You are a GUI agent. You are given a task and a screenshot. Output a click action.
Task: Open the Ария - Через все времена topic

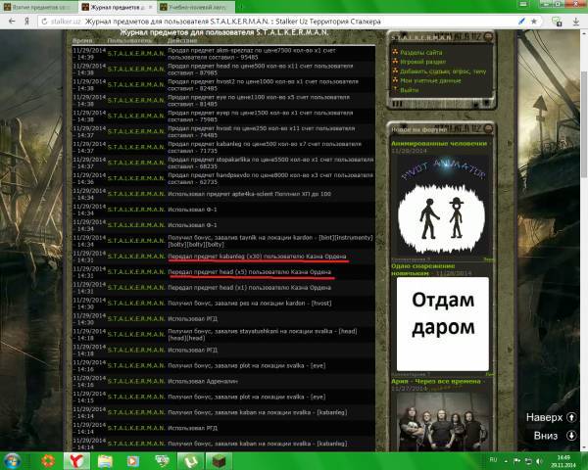pyautogui.click(x=437, y=381)
